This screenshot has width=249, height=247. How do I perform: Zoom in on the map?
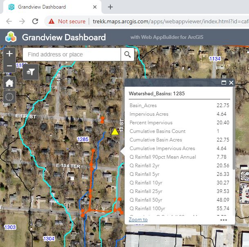[x=9, y=54]
